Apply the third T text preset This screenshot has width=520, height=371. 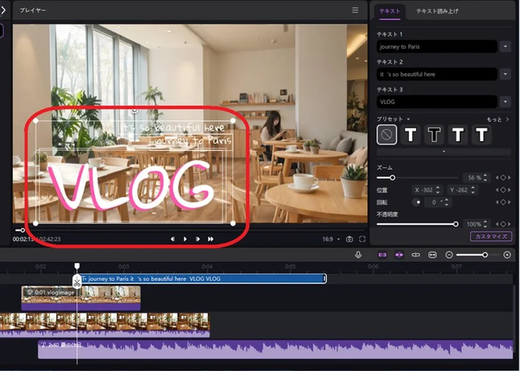pos(458,135)
